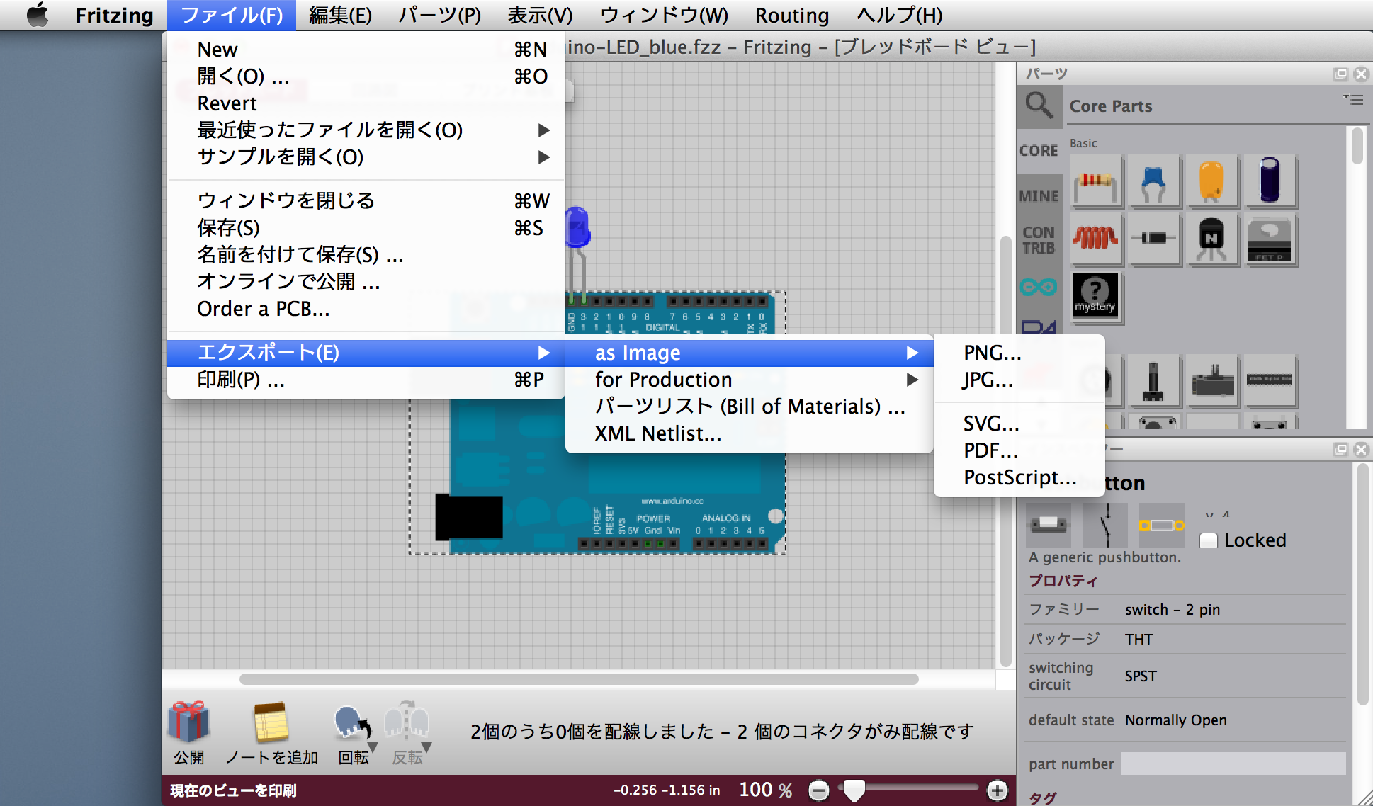
Task: Open the Flip dropdown arrow
Action: (x=426, y=747)
